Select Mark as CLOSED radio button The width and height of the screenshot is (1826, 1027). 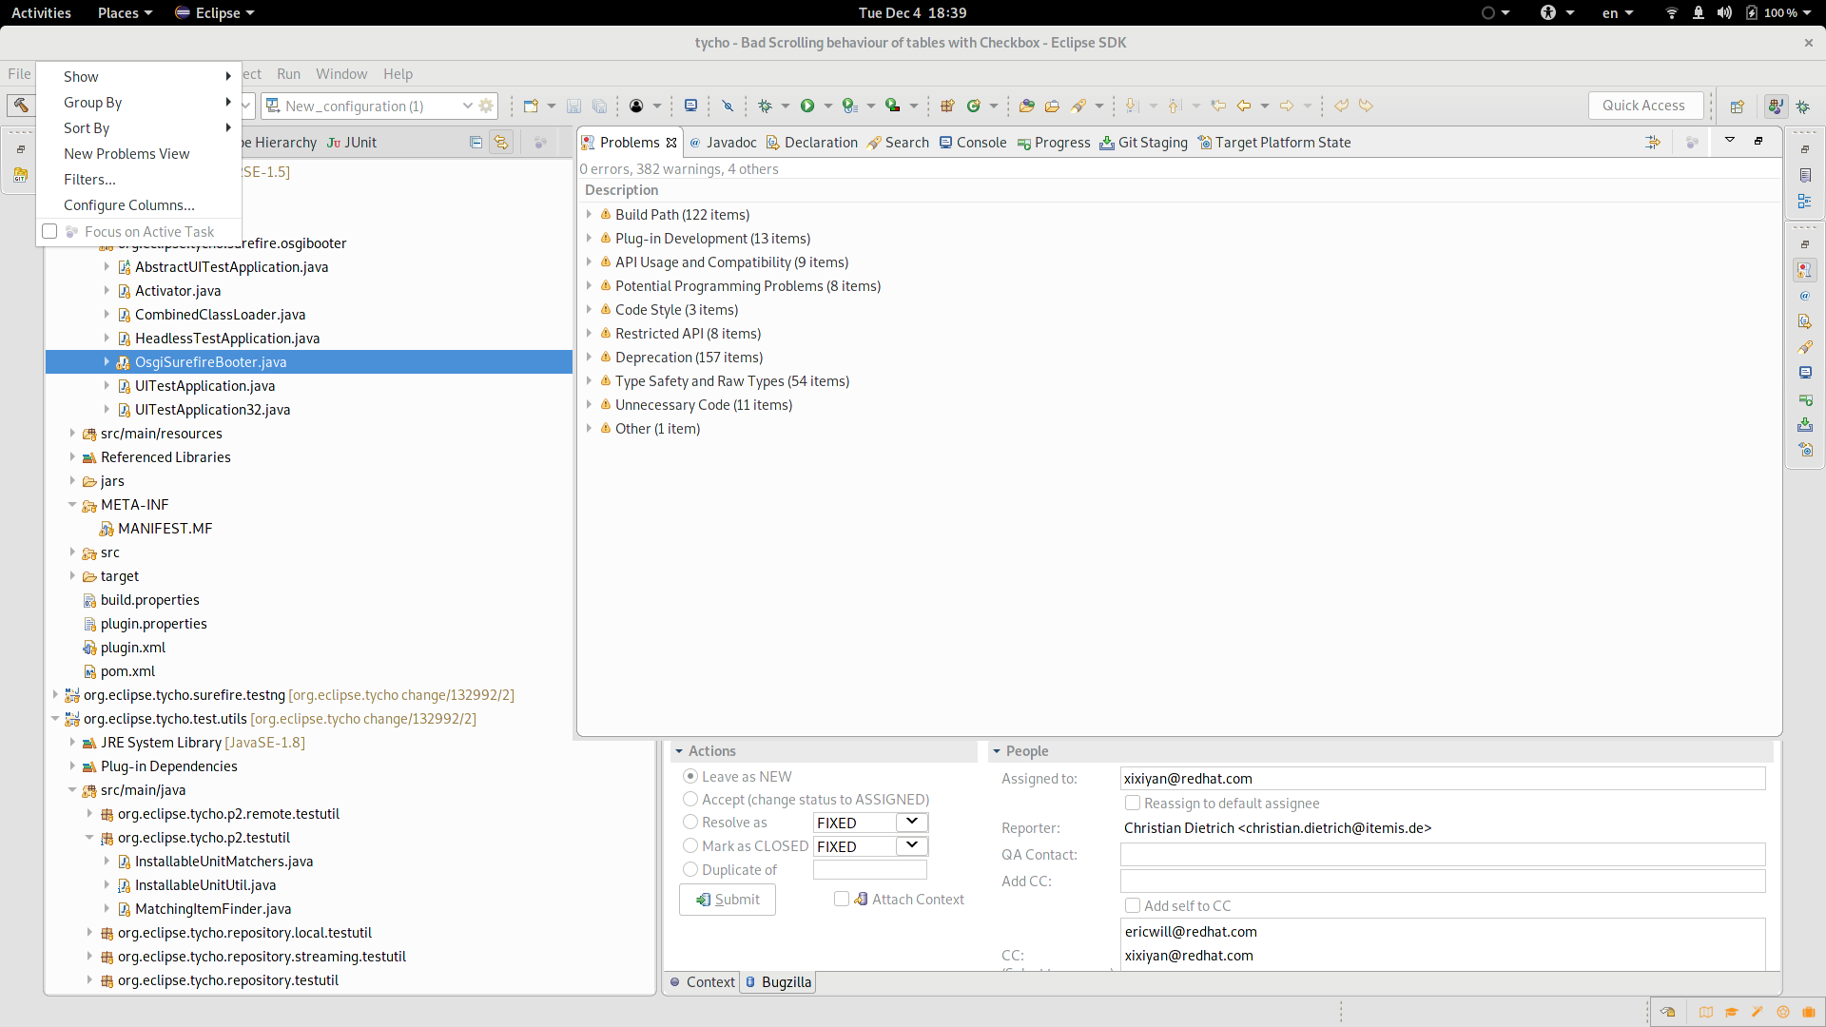coord(690,846)
